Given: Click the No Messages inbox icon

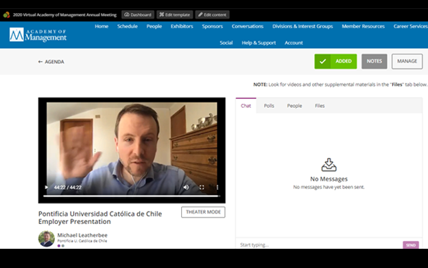Looking at the screenshot, I should (x=329, y=165).
